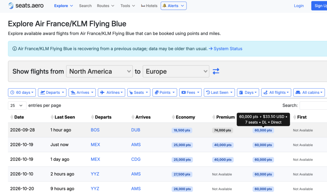This screenshot has width=327, height=194.
Task: Click the 19,500 pts economy badge
Action: 182,130
